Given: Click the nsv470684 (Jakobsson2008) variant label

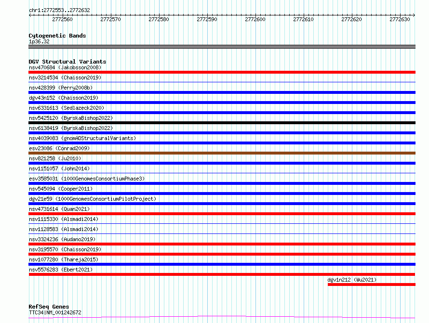Looking at the screenshot, I should tap(65, 67).
